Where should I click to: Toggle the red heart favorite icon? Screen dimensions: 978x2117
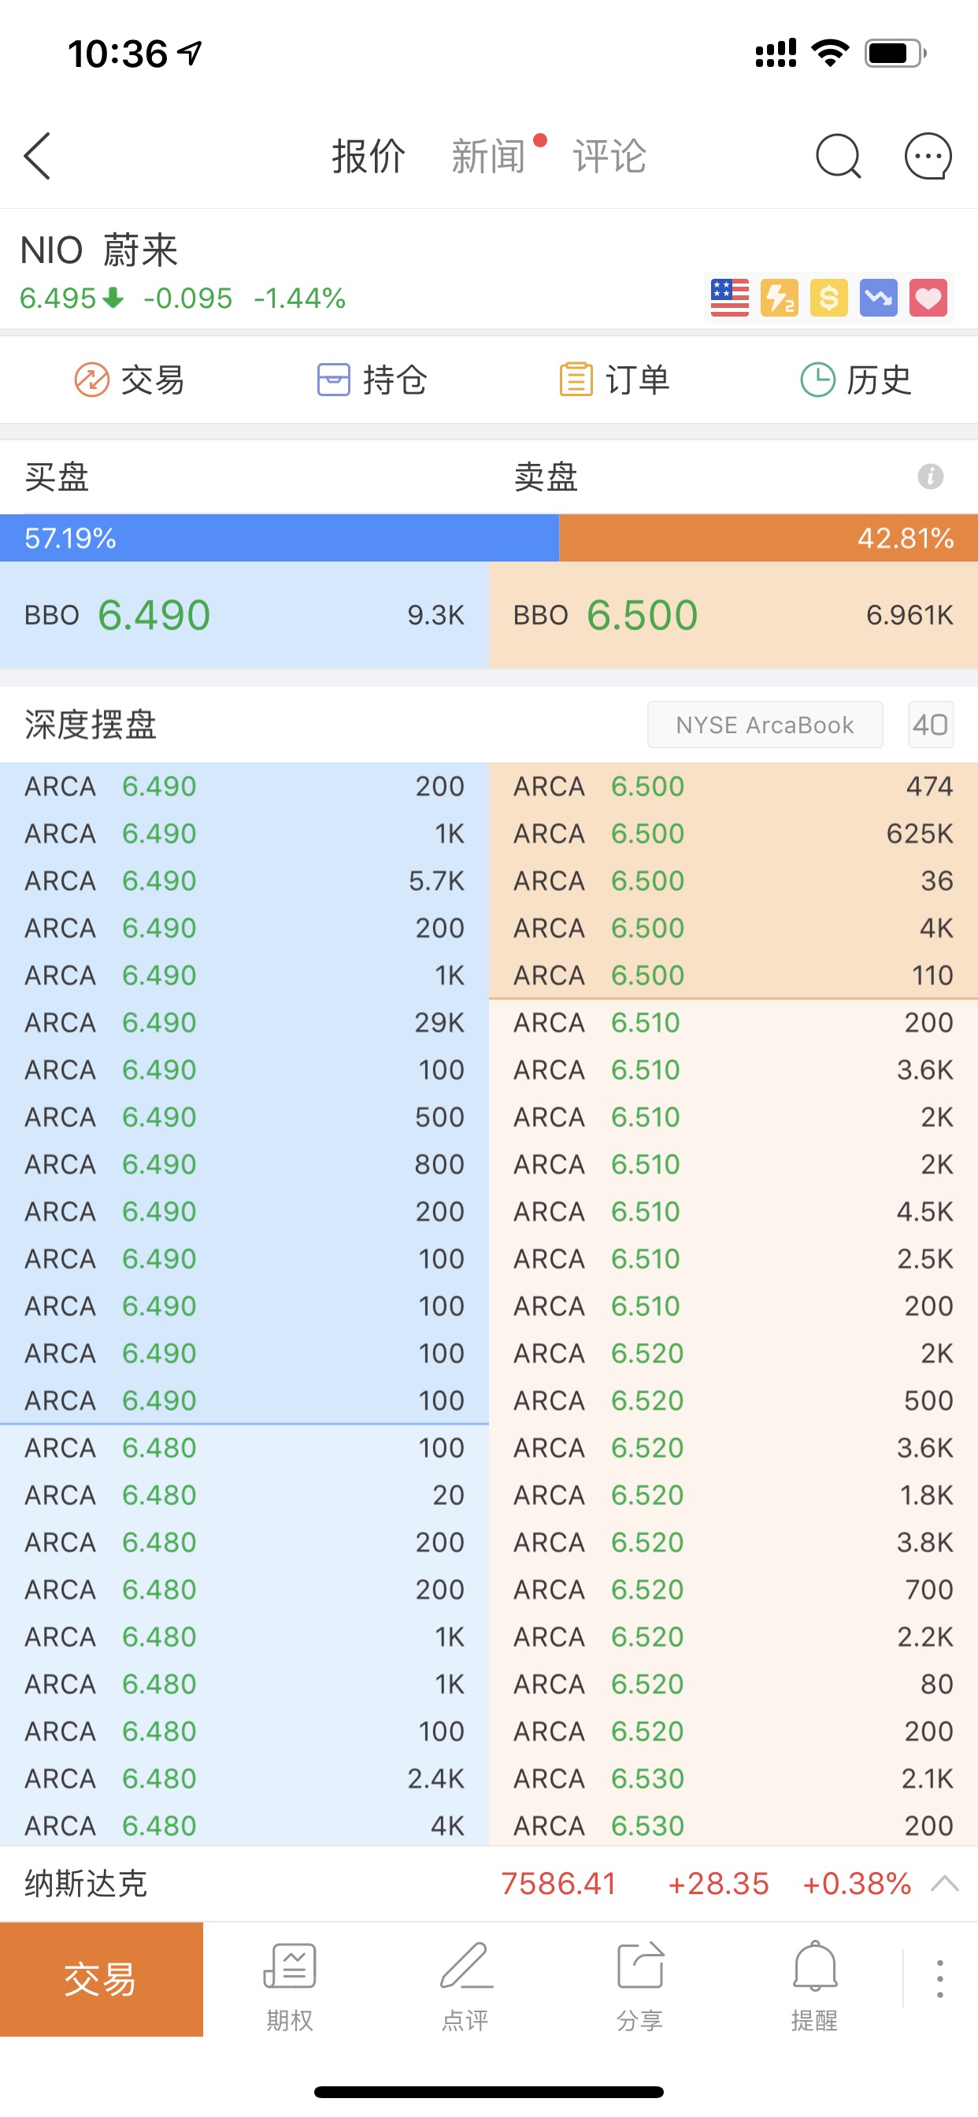coord(928,298)
